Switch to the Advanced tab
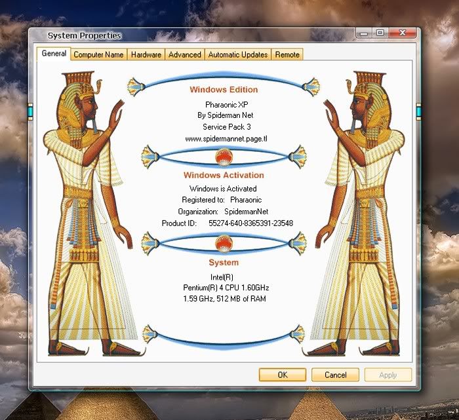The height and width of the screenshot is (420, 459). [185, 54]
